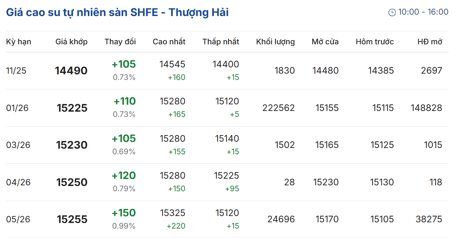Click the 'Hôm trước' column header
This screenshot has height=238, width=459.
click(x=375, y=42)
